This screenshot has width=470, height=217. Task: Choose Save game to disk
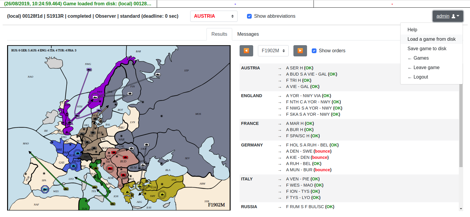tap(427, 49)
